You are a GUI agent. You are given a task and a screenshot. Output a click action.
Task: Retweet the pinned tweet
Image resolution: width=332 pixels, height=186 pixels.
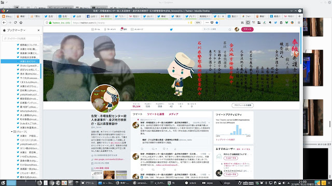153,149
